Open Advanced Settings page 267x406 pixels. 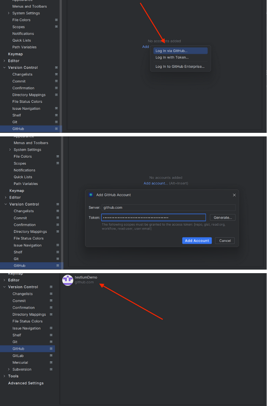click(x=26, y=383)
